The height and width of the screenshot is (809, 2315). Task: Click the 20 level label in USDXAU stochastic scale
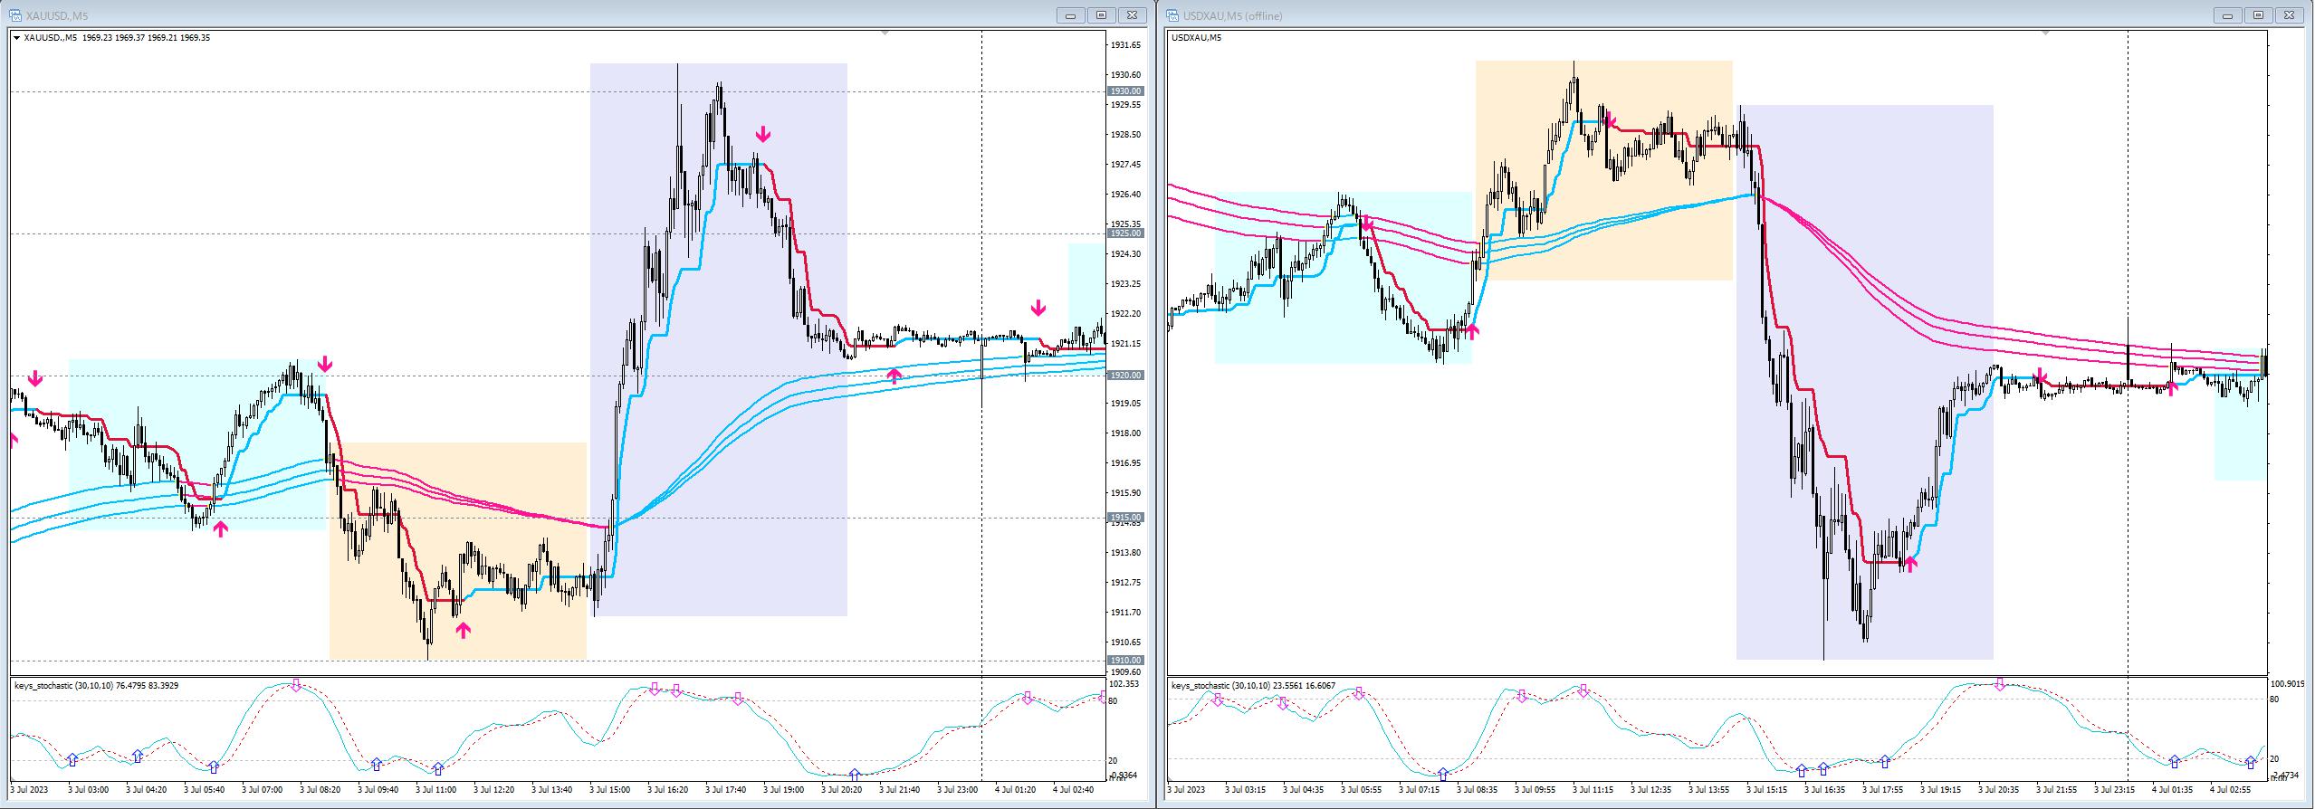[2274, 759]
